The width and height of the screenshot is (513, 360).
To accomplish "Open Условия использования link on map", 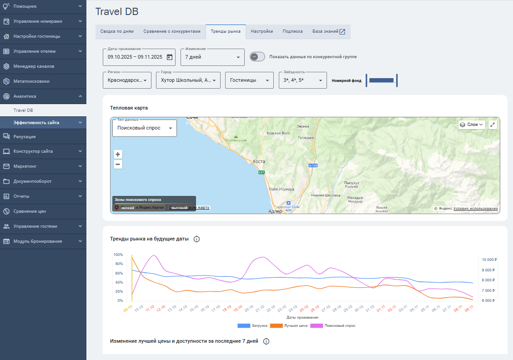I will pos(475,209).
